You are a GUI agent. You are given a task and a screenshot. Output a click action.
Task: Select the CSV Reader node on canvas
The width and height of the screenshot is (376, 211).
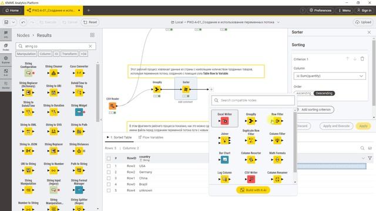pyautogui.click(x=112, y=105)
